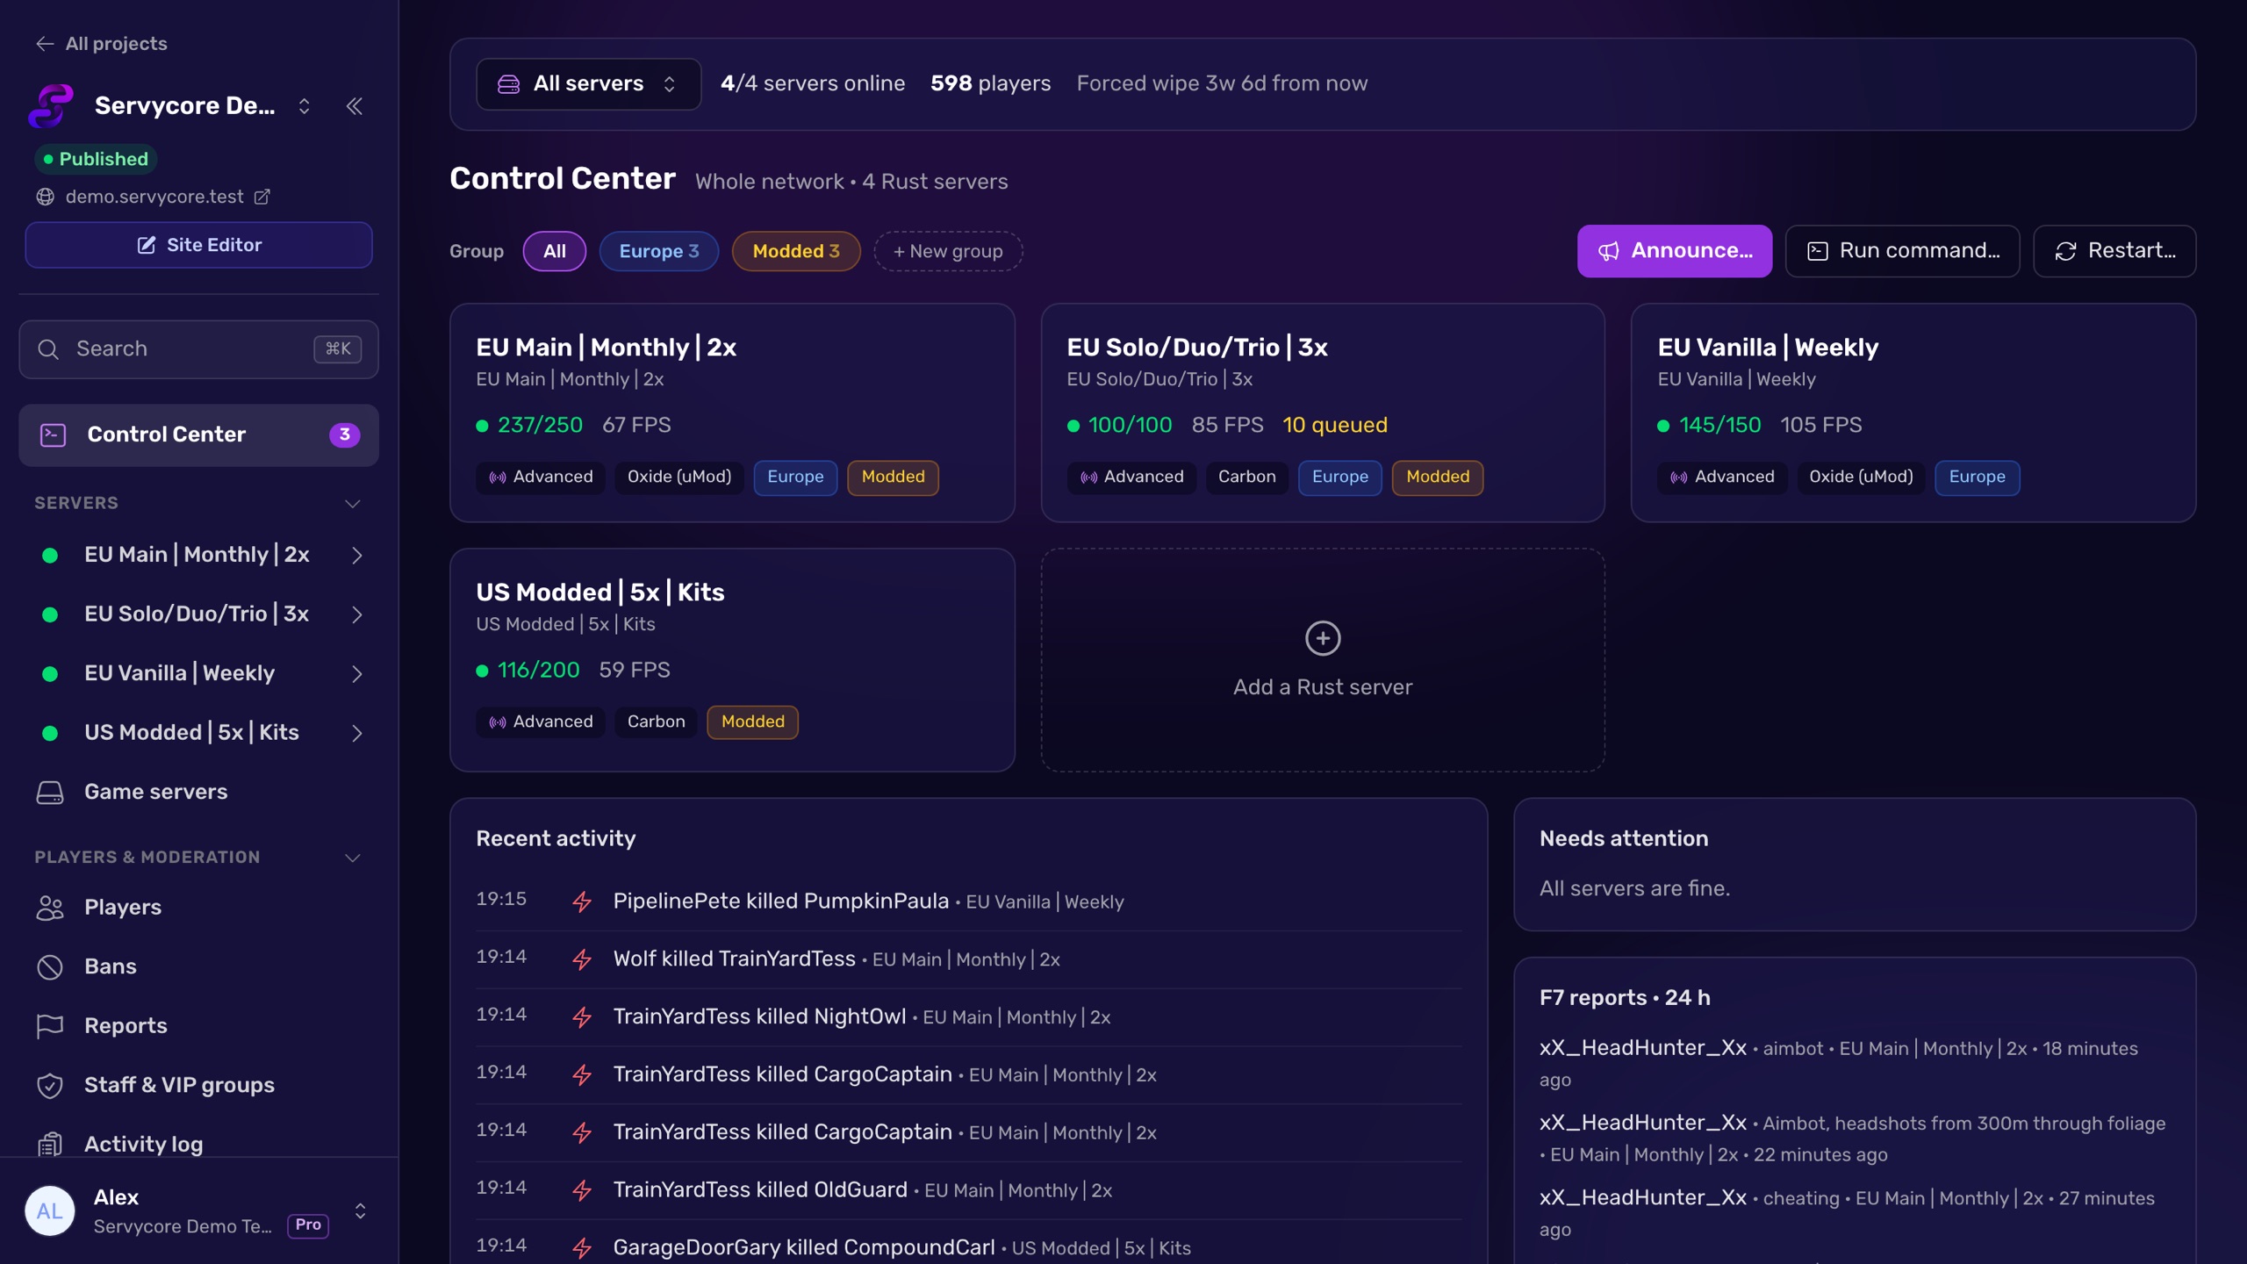The height and width of the screenshot is (1264, 2247).
Task: Open the All servers dropdown
Action: tap(588, 84)
